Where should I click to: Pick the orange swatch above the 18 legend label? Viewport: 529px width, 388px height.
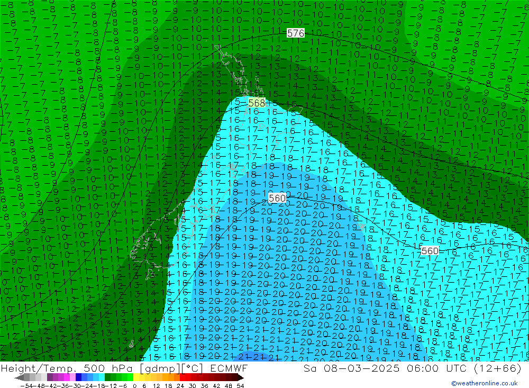[171, 377]
